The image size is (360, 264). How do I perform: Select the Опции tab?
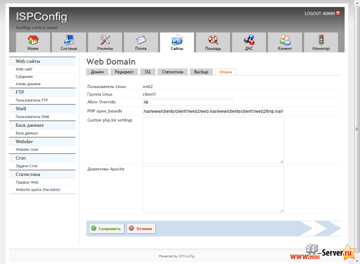tap(226, 72)
